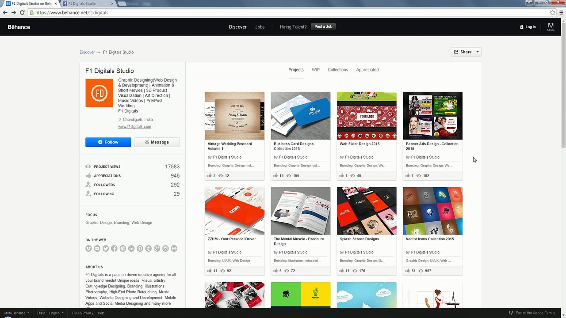Click the Following count 29

[177, 194]
